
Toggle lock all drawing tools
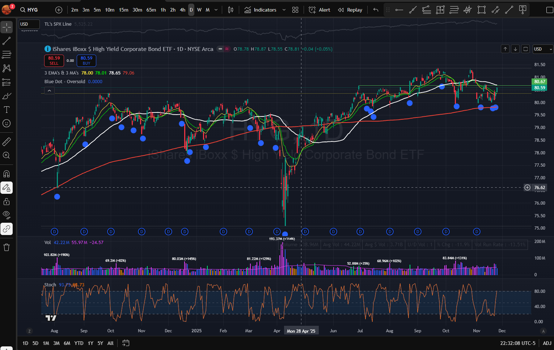(x=7, y=201)
